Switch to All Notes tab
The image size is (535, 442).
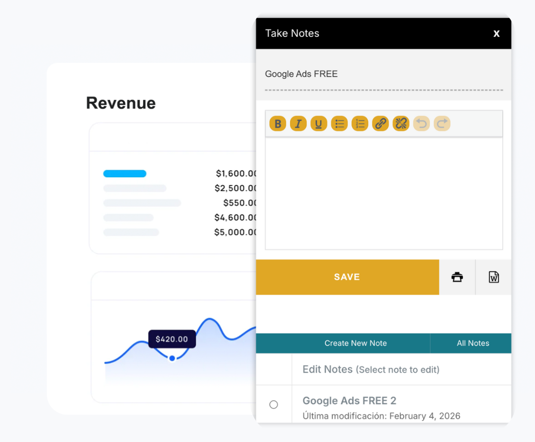[473, 343]
